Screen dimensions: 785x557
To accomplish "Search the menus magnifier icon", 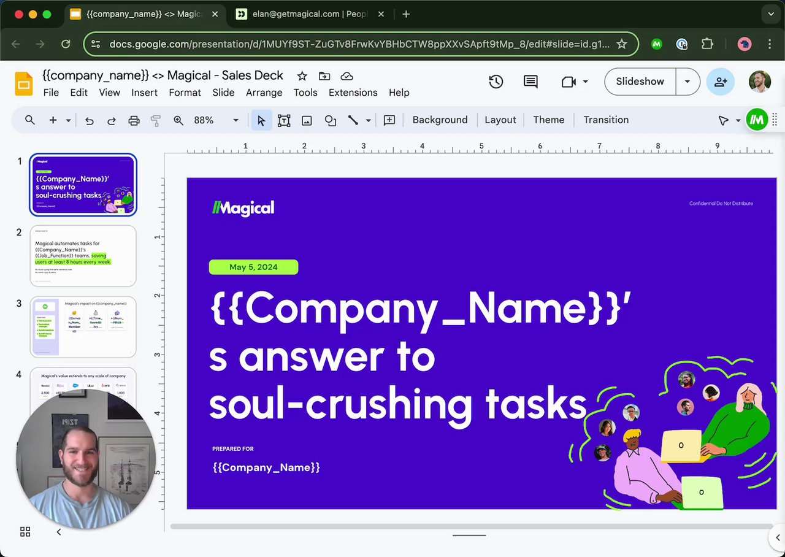I will [x=29, y=120].
